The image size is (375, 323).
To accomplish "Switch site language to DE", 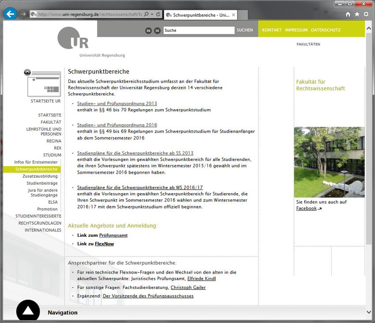I will 157,30.
